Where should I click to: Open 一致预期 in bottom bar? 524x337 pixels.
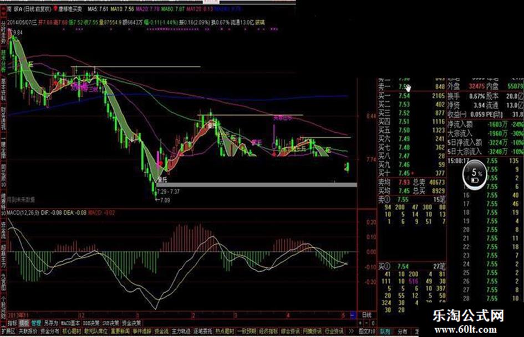(x=247, y=331)
